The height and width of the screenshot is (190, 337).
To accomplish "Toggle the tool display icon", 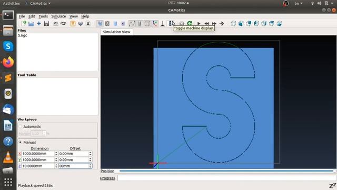I will point(163,23).
